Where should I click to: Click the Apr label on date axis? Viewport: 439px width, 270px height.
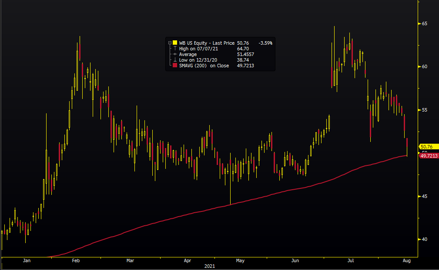187,260
